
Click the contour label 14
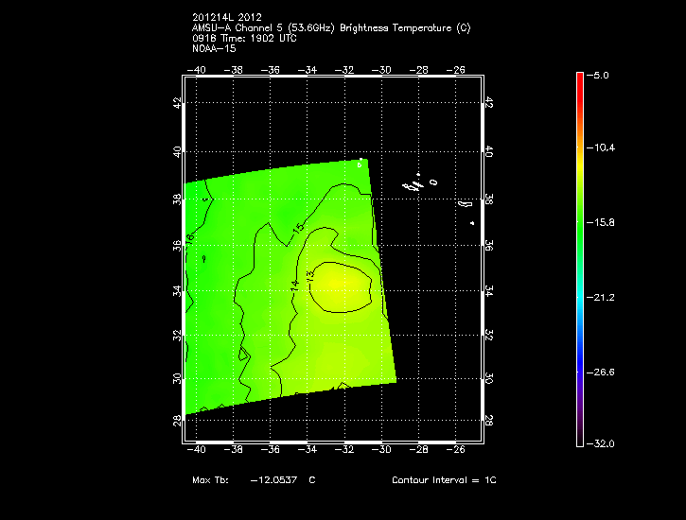click(294, 284)
